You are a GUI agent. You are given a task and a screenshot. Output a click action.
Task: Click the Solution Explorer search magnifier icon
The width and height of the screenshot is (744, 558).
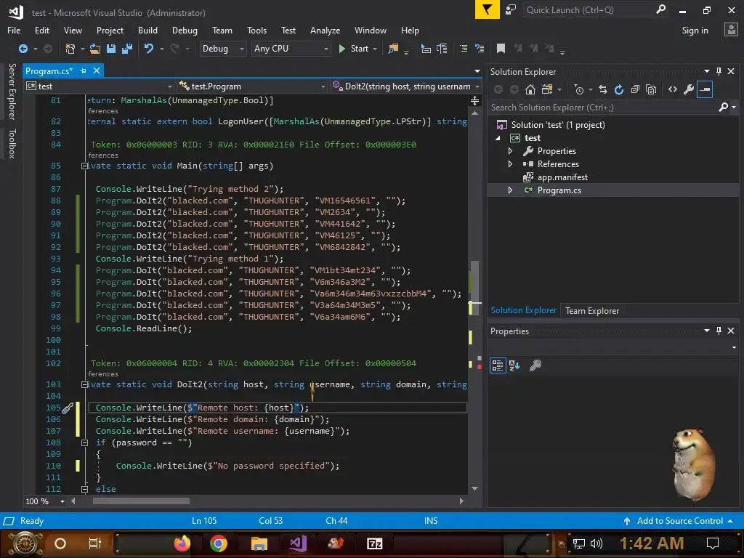(723, 108)
